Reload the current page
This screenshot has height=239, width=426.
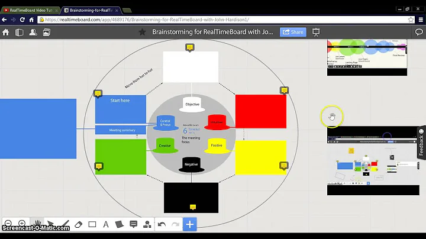(x=22, y=20)
